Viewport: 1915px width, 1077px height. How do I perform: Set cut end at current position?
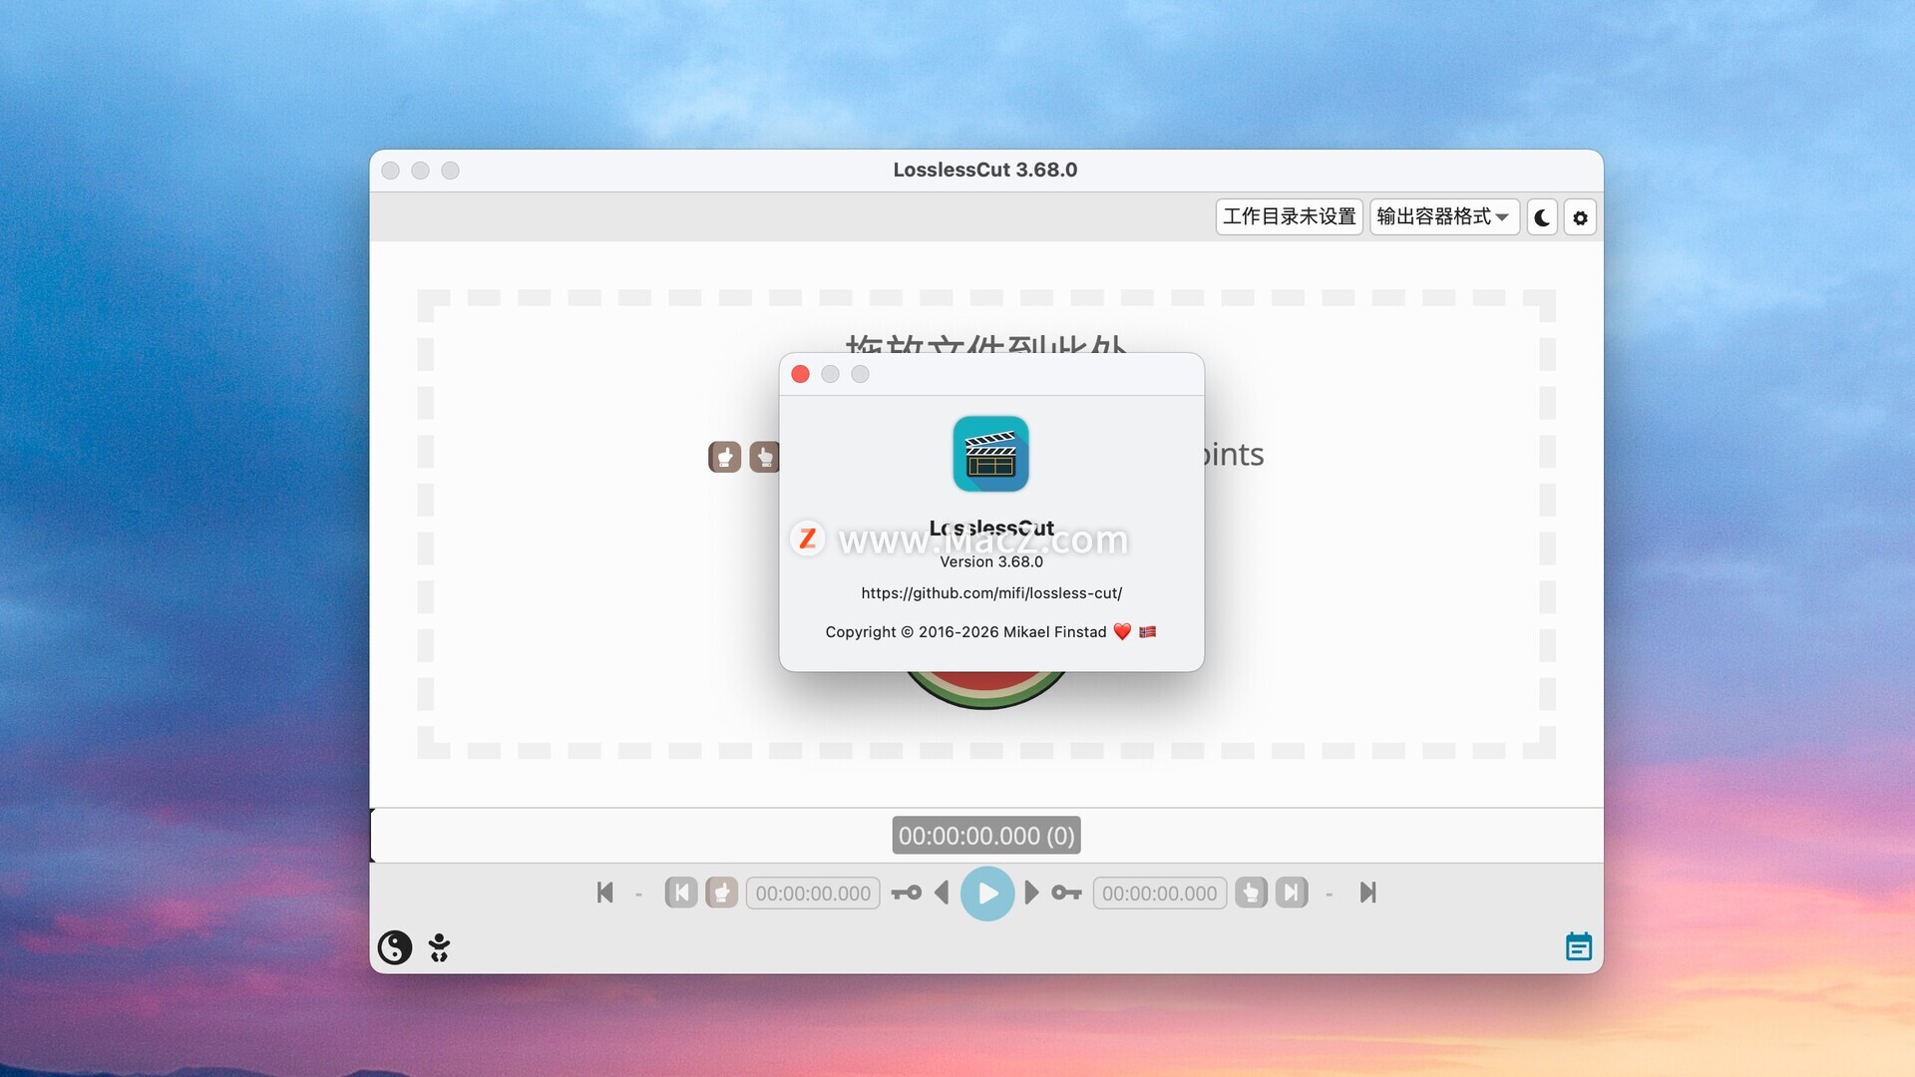(x=1251, y=893)
